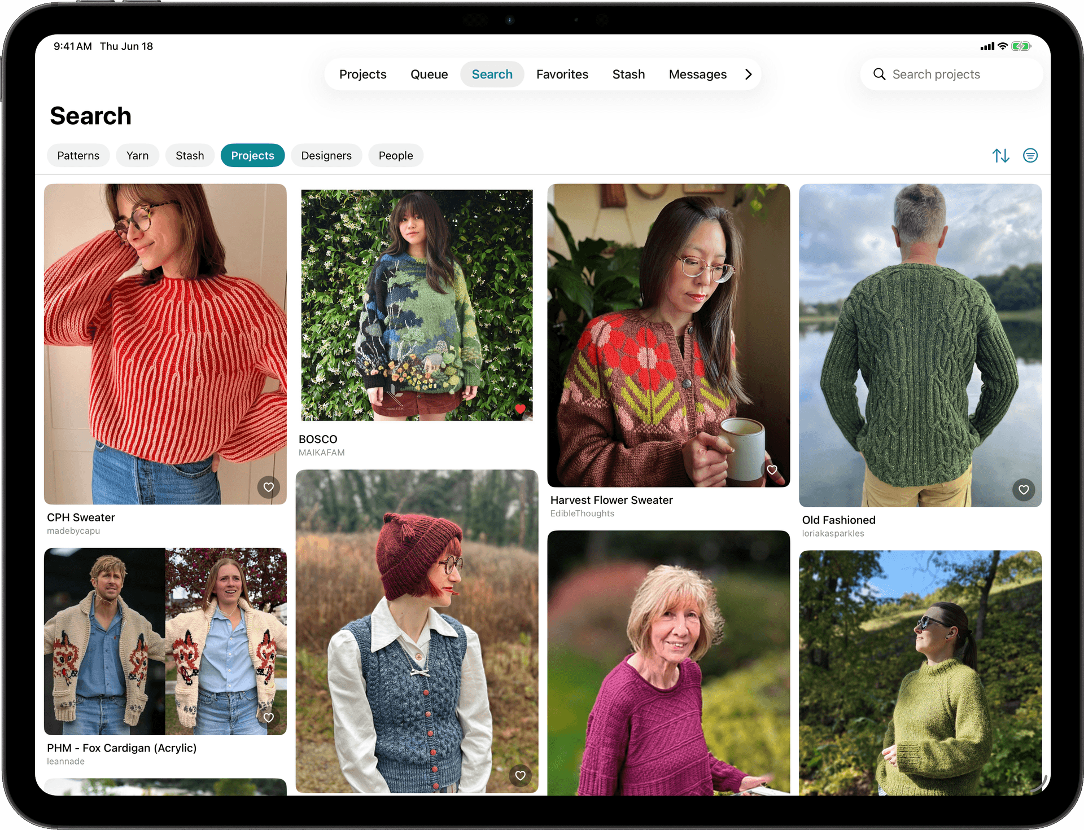The height and width of the screenshot is (830, 1084).
Task: Click the magnifier icon in search field
Action: click(879, 74)
